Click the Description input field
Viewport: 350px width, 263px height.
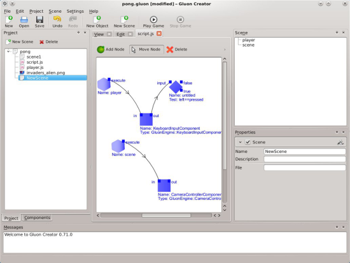point(305,159)
